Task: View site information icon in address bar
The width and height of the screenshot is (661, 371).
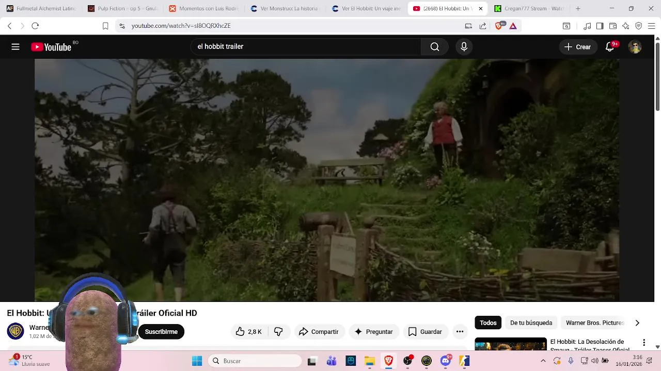Action: 122,26
